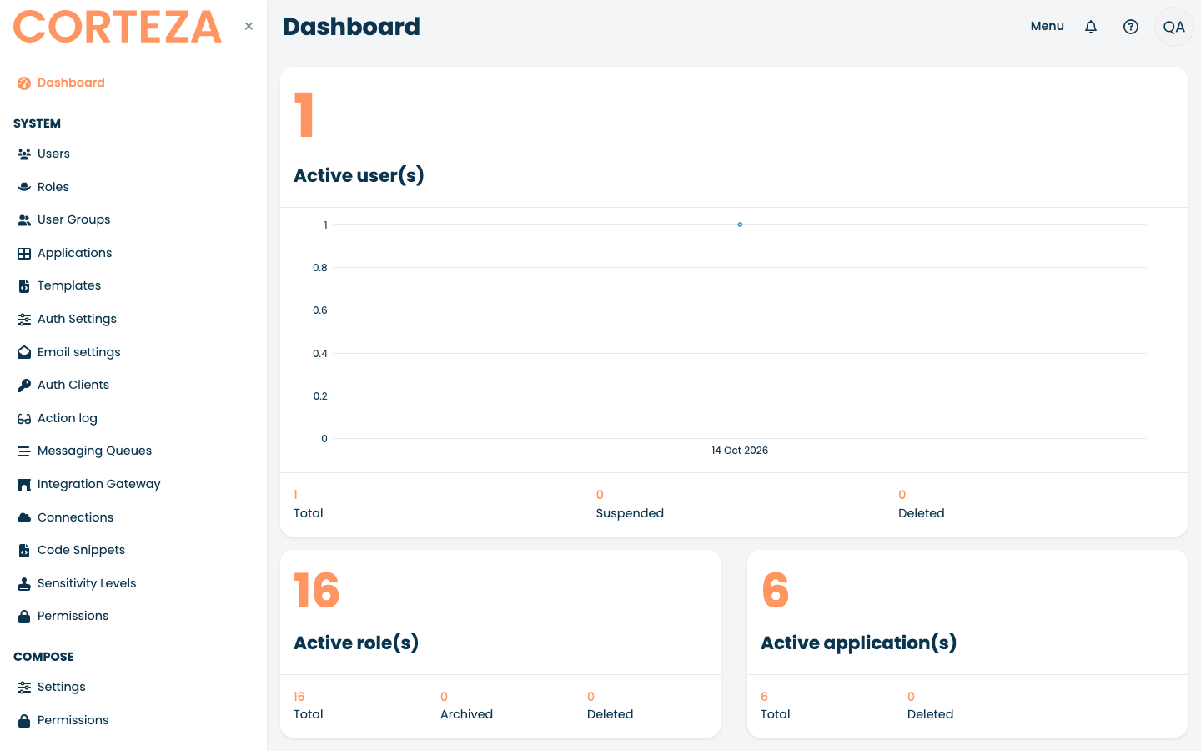Click the Dashboard gauge icon in sidebar
This screenshot has width=1201, height=751.
pos(24,83)
